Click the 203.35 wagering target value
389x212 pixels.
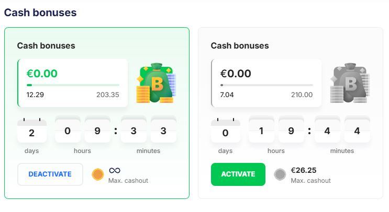[107, 95]
